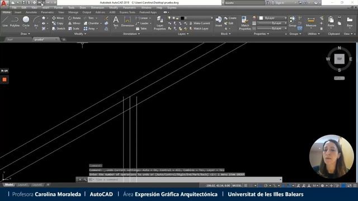Select the Dimension tool
Screen dimensions: 358x201
tap(128, 22)
